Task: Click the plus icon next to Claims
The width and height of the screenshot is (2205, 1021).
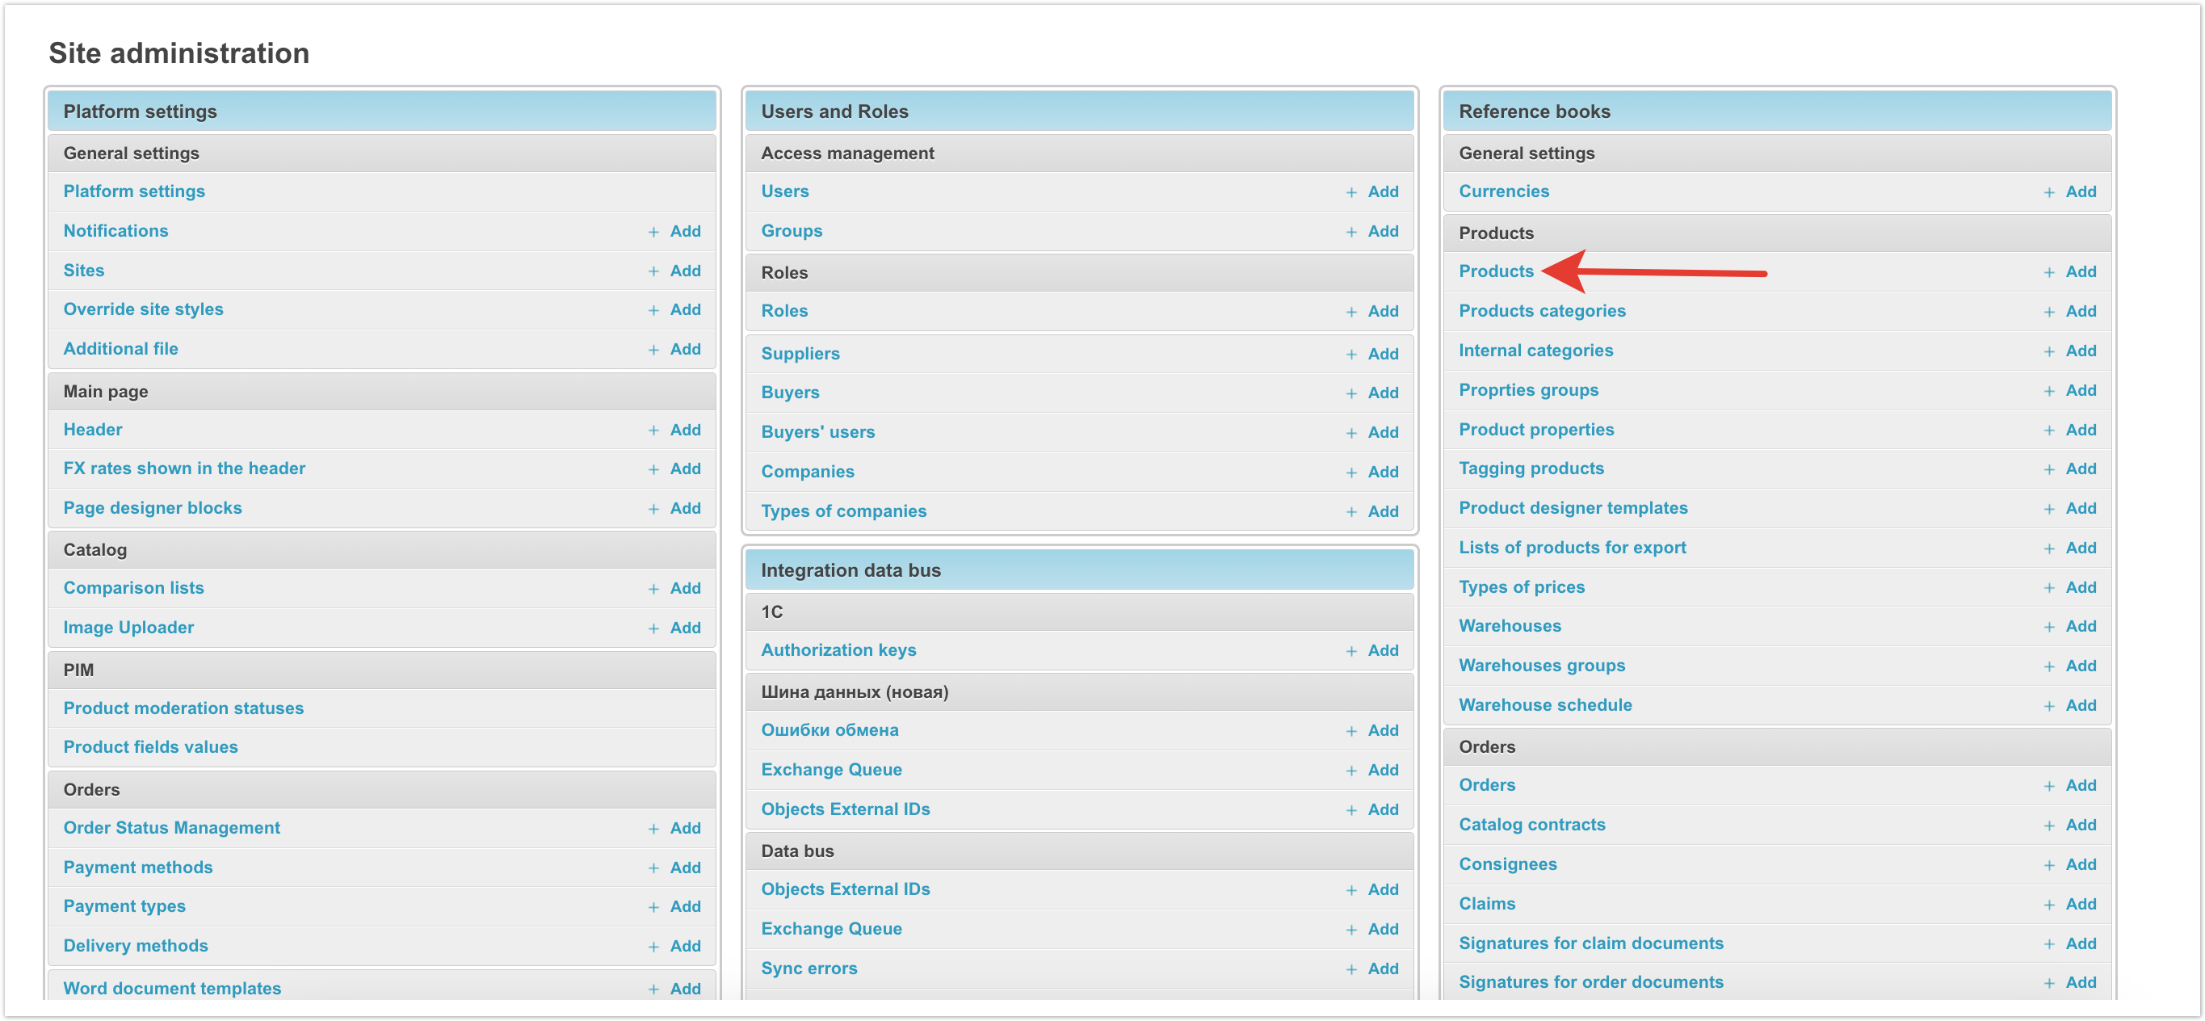Action: 2048,905
